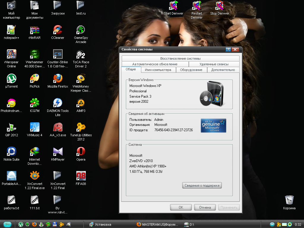Switch to the Восстановление системы tab
The height and width of the screenshot is (228, 304).
(180, 58)
